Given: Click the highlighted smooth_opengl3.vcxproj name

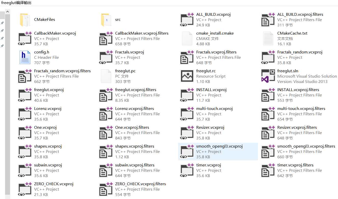Looking at the screenshot, I should pyautogui.click(x=219, y=146).
